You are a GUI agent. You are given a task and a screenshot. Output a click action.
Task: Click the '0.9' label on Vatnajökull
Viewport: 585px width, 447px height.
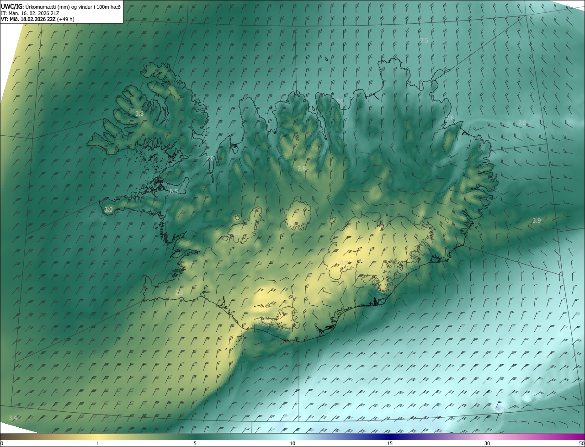(x=345, y=263)
